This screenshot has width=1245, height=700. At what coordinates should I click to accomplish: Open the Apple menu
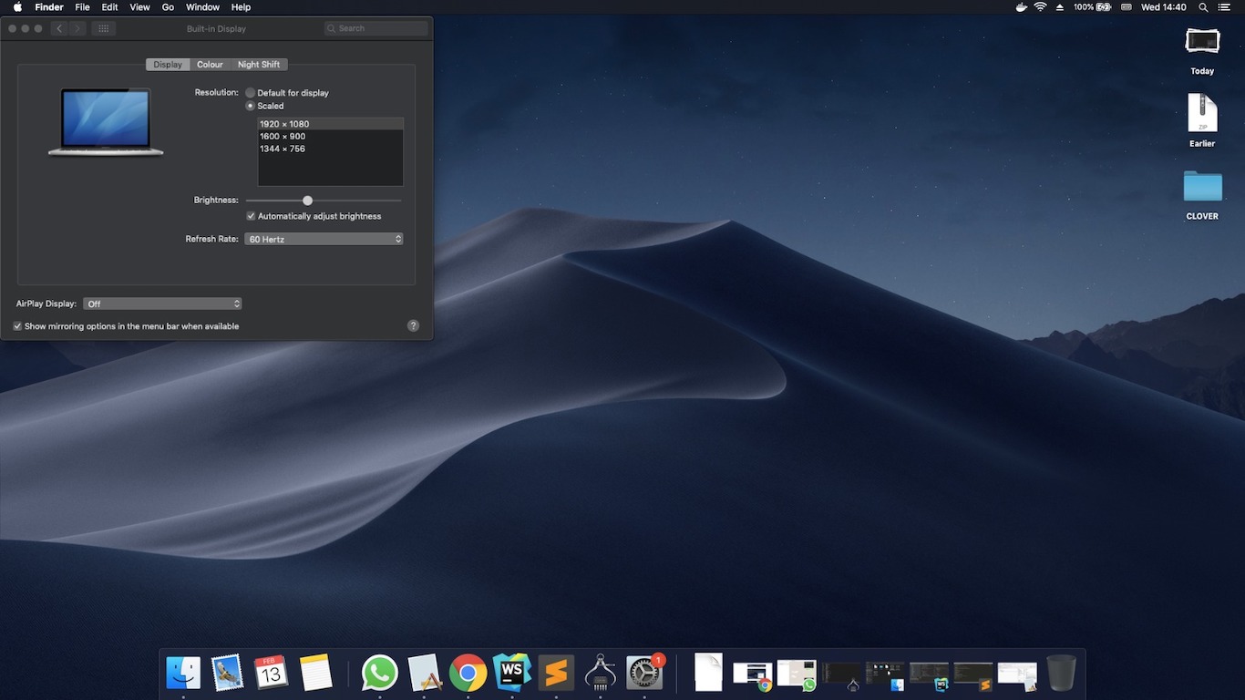coord(17,7)
